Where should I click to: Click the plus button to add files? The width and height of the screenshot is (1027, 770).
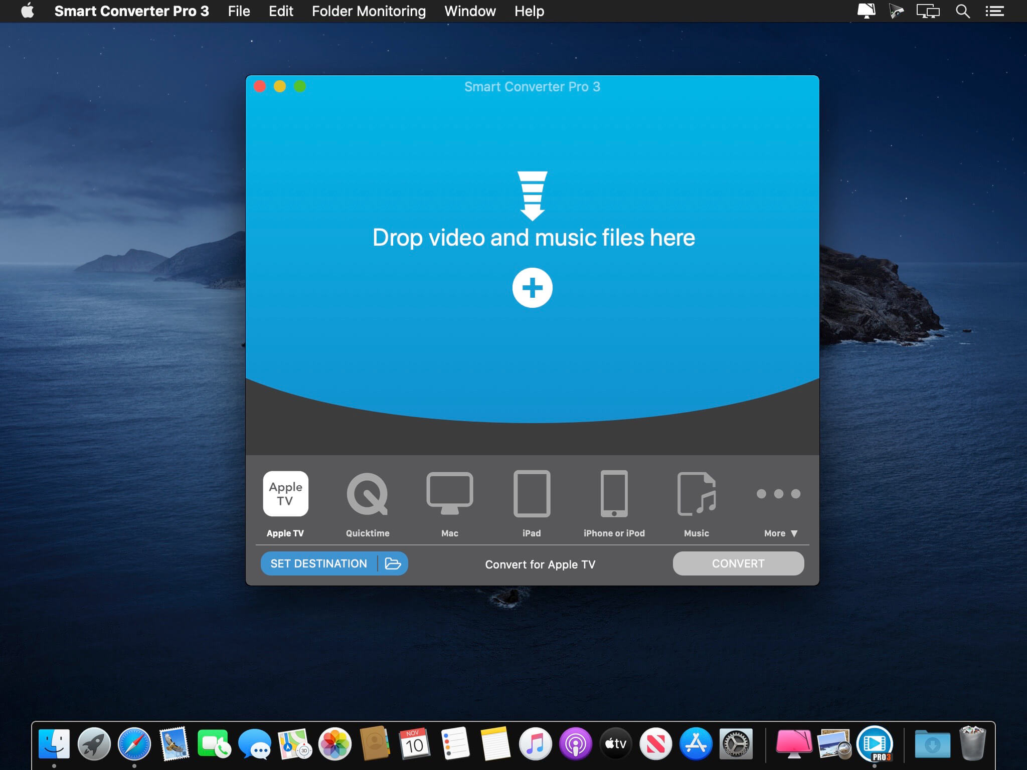pos(533,288)
